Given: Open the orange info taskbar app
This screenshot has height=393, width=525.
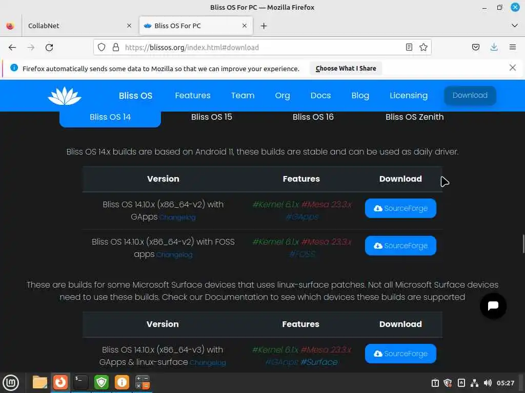Looking at the screenshot, I should (122, 383).
